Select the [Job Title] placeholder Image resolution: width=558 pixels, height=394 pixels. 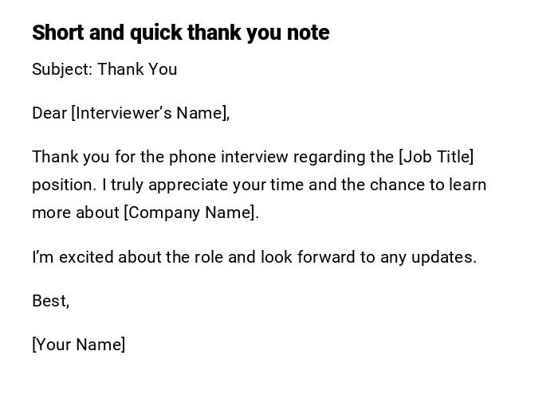coord(436,157)
